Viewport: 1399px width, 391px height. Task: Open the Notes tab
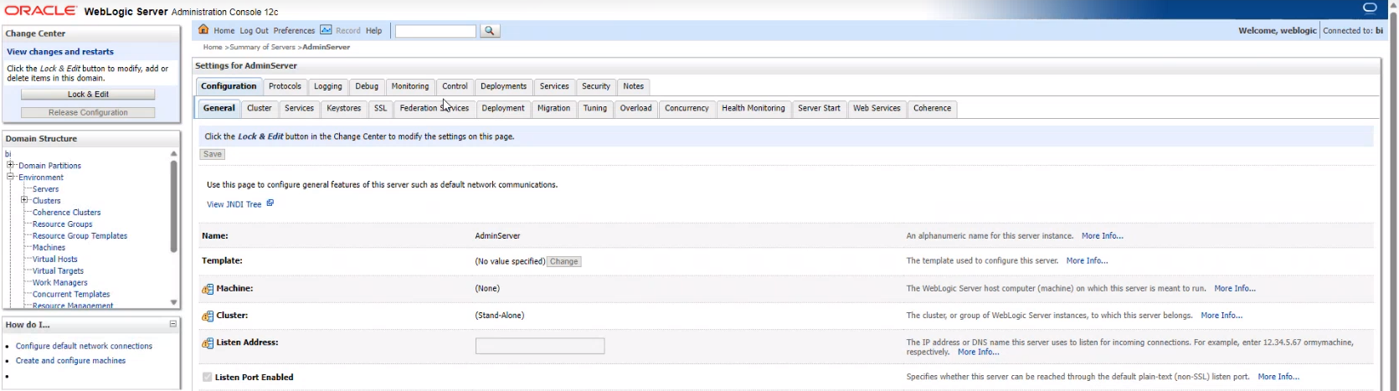coord(634,86)
